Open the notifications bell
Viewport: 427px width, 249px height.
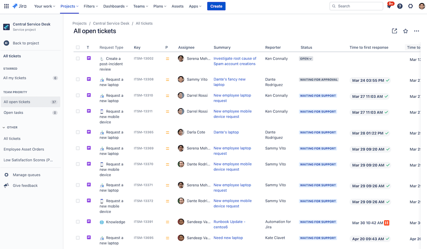389,6
